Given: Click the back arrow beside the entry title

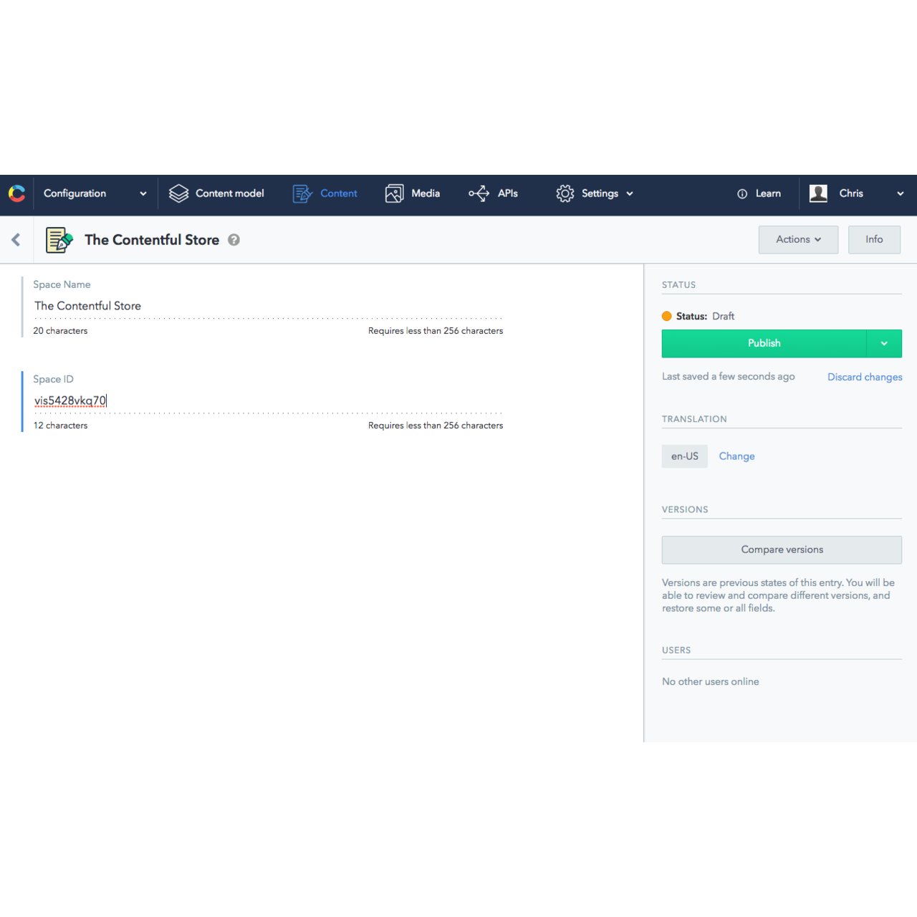Looking at the screenshot, I should (16, 239).
